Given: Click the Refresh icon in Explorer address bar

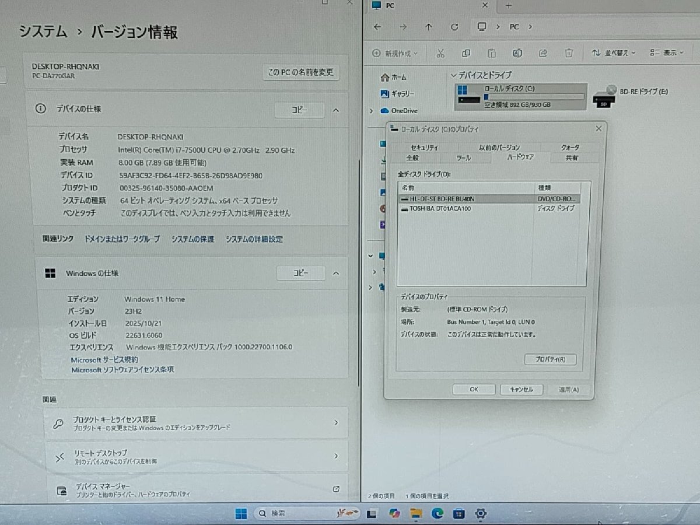Looking at the screenshot, I should tap(454, 27).
